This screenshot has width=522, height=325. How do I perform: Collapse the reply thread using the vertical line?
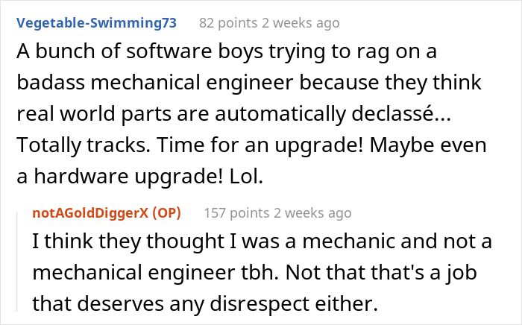17,261
